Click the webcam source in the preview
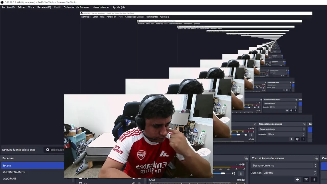Image resolution: width=327 pixels, height=184 pixels. point(138,136)
